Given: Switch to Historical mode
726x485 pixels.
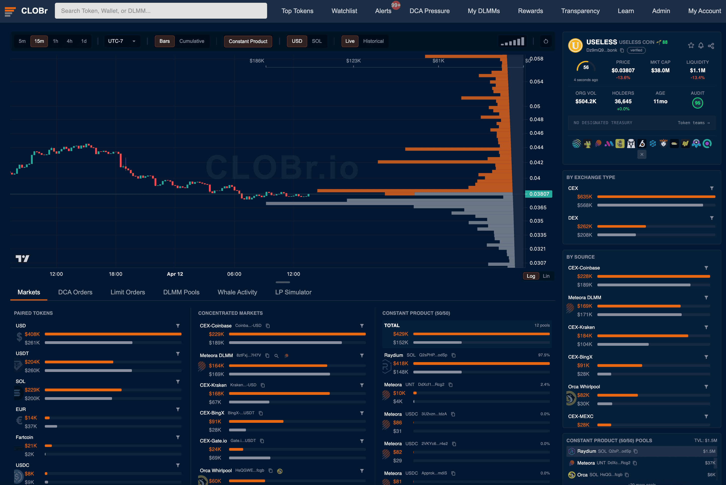Looking at the screenshot, I should tap(373, 41).
